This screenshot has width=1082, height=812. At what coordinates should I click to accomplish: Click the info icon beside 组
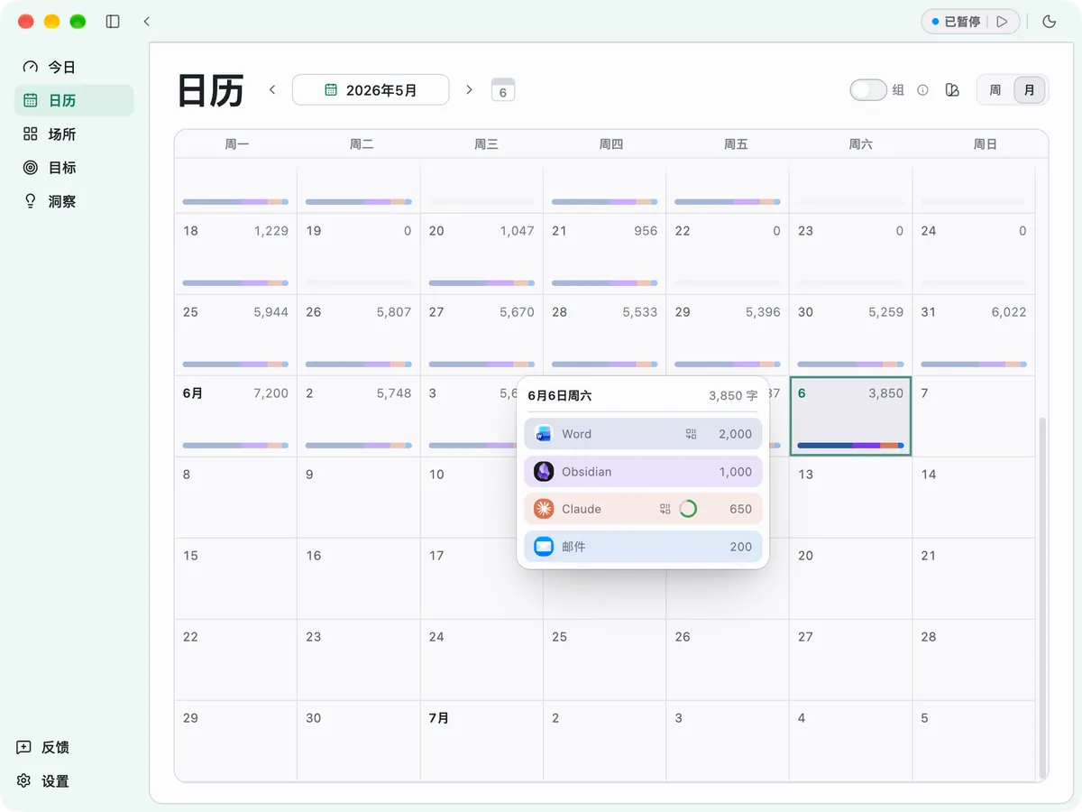point(922,89)
